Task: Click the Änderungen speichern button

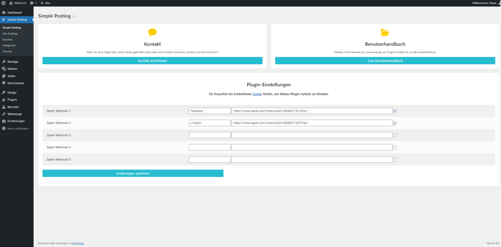Action: pos(133,173)
